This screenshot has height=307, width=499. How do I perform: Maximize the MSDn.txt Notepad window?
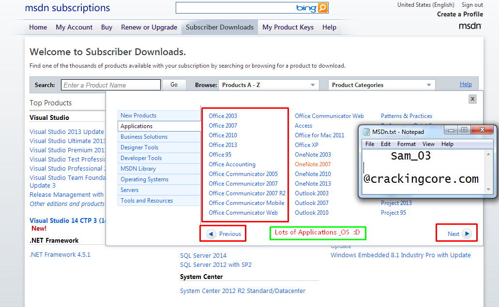pyautogui.click(x=464, y=130)
